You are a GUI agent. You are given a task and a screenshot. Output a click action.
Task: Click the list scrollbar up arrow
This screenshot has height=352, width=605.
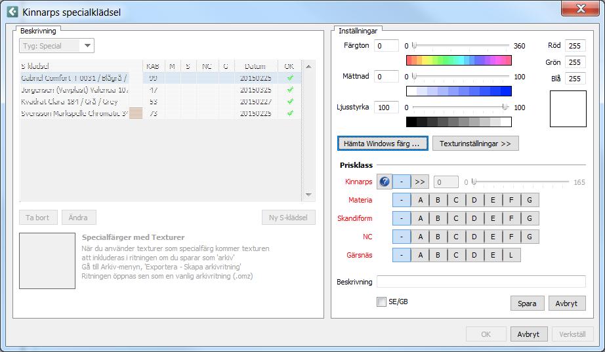point(308,66)
